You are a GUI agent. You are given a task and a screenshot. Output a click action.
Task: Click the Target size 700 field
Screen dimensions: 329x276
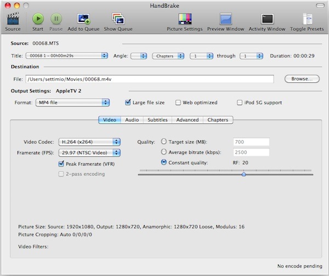[x=251, y=142]
